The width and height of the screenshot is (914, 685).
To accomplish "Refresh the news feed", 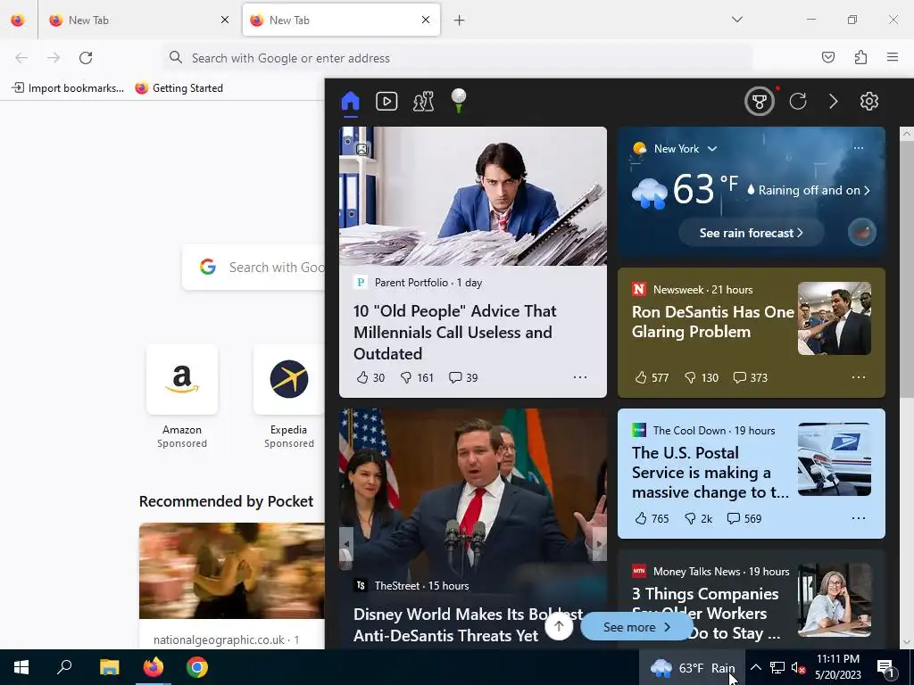I will pyautogui.click(x=797, y=102).
